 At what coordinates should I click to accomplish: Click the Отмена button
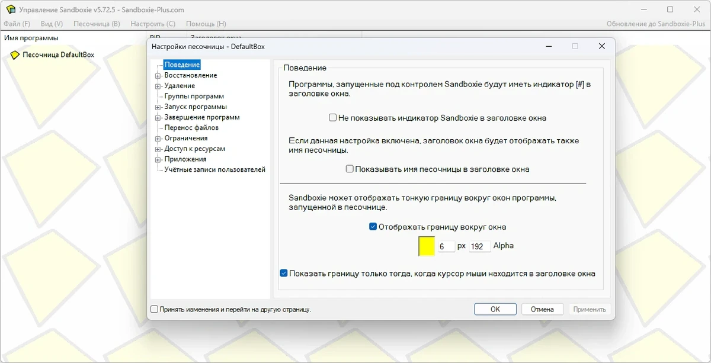[x=542, y=309]
